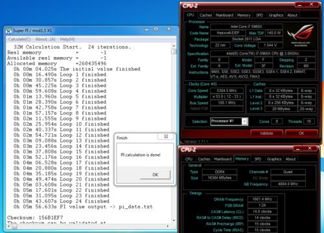Confirm the PI calculation done dialog with OK
The image size is (324, 233).
click(x=155, y=175)
